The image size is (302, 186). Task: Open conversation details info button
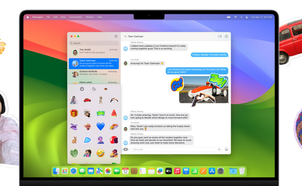226,36
